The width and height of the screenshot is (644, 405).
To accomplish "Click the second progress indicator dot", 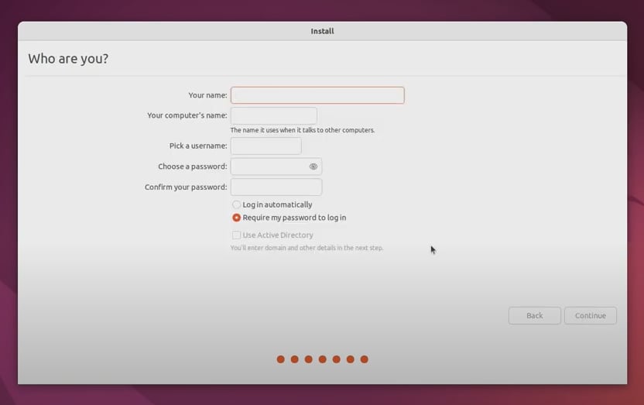I will (x=295, y=359).
